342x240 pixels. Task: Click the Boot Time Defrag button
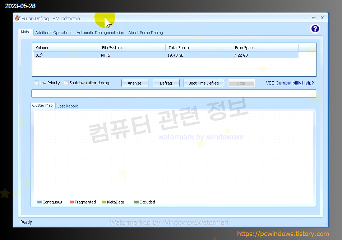204,83
